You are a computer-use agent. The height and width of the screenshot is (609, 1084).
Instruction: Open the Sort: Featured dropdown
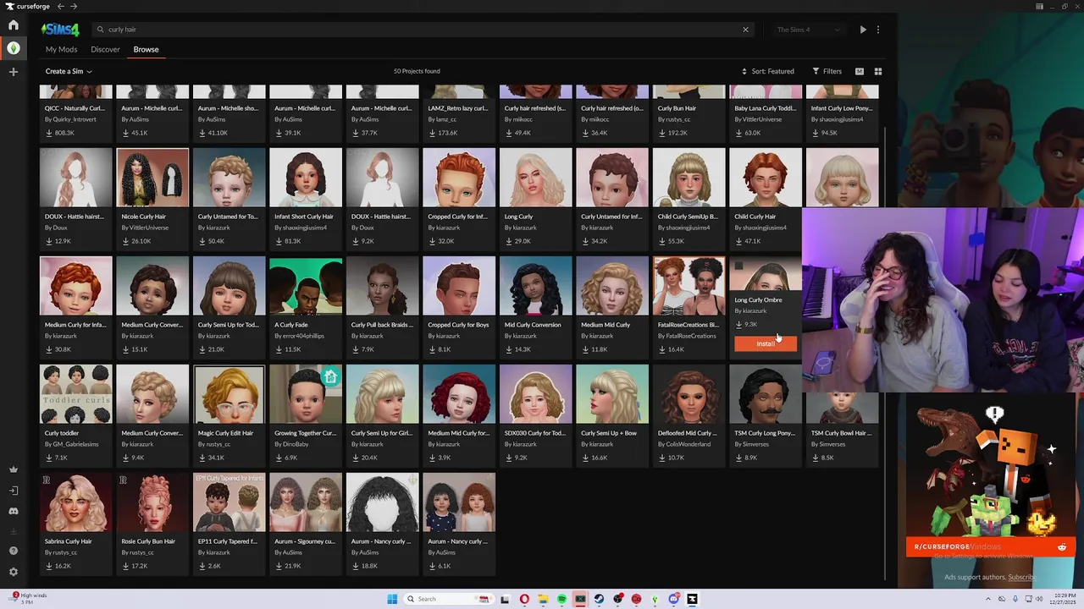[x=767, y=71]
